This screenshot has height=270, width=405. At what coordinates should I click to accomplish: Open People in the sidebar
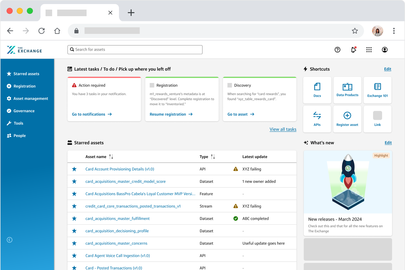click(16, 136)
